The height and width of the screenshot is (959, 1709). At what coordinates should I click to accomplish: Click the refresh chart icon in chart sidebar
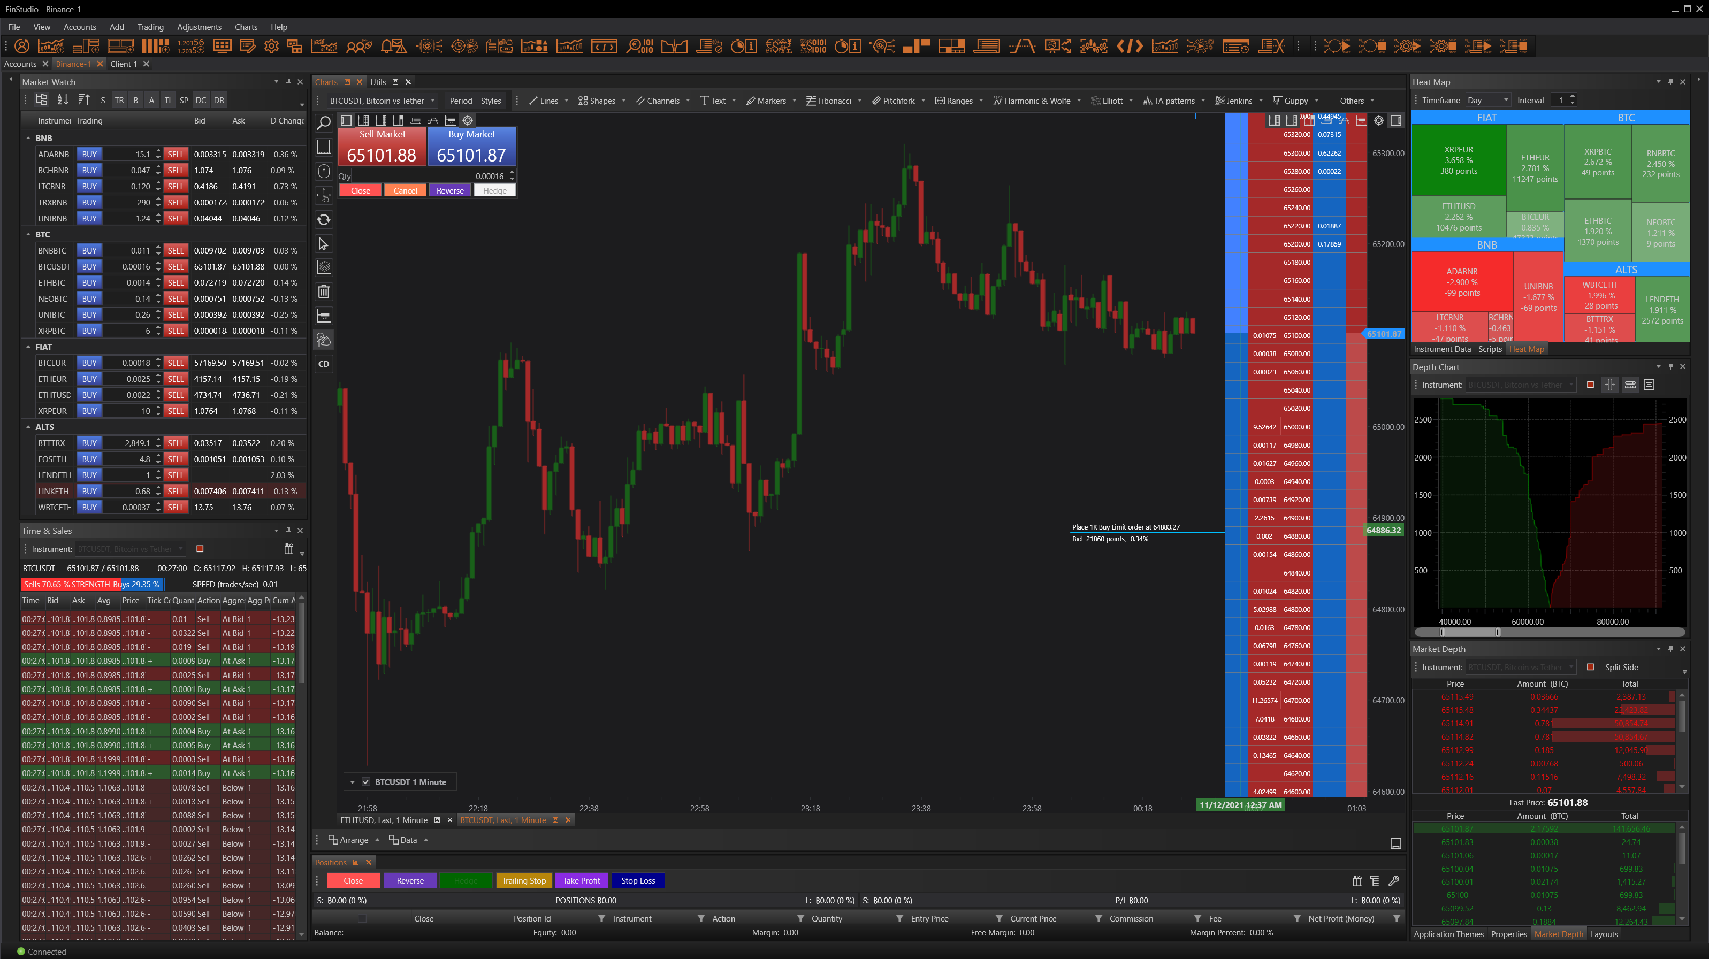click(x=324, y=219)
